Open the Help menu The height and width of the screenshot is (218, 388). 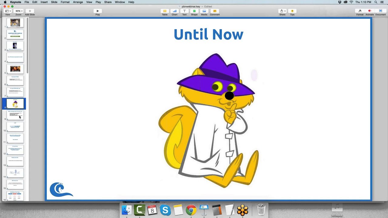(x=131, y=2)
